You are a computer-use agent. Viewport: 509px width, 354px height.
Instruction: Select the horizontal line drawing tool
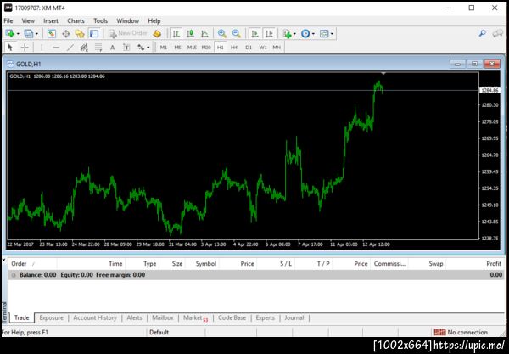pyautogui.click(x=56, y=48)
